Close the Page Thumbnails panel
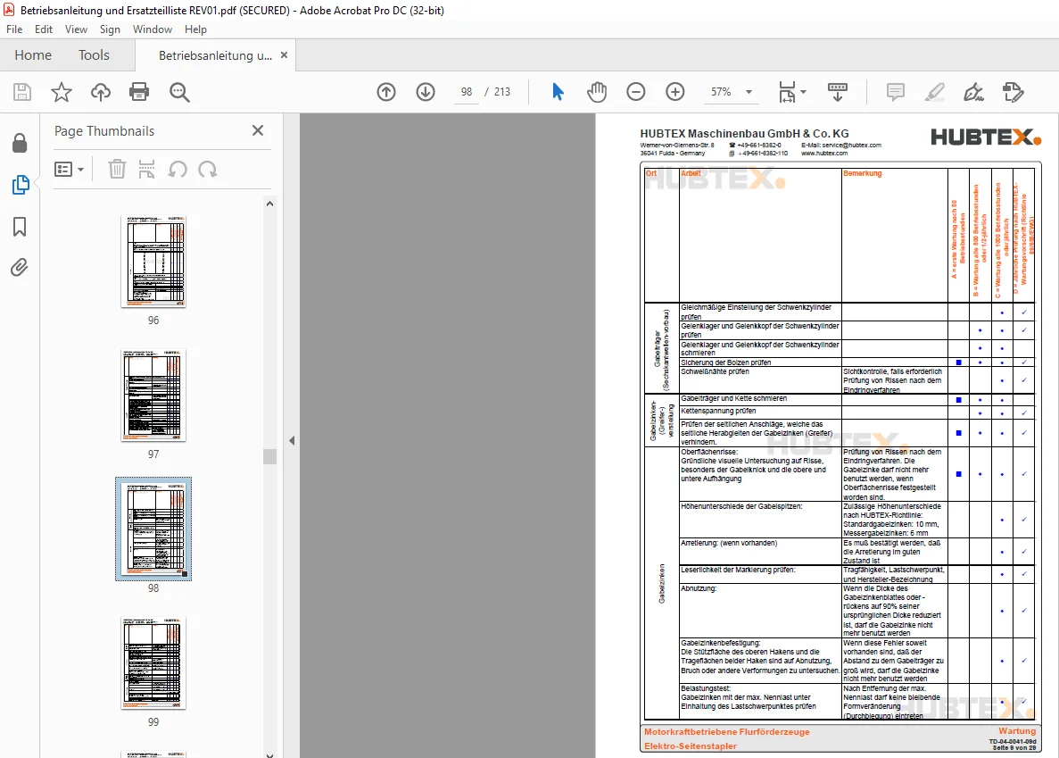 (258, 130)
